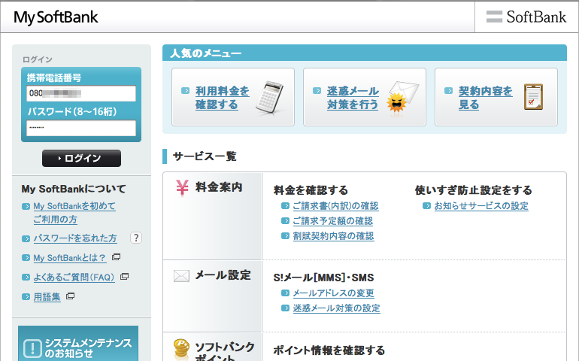579x361 pixels.
Task: Click the angry sun envelope spam icon
Action: coord(402,97)
